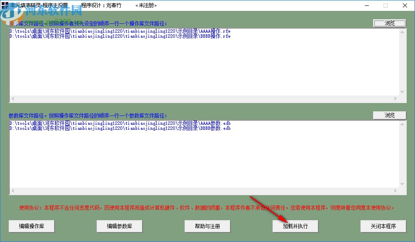415x242 pixels.
Task: Click the Browse button for parameter library paths
Action: [389, 115]
